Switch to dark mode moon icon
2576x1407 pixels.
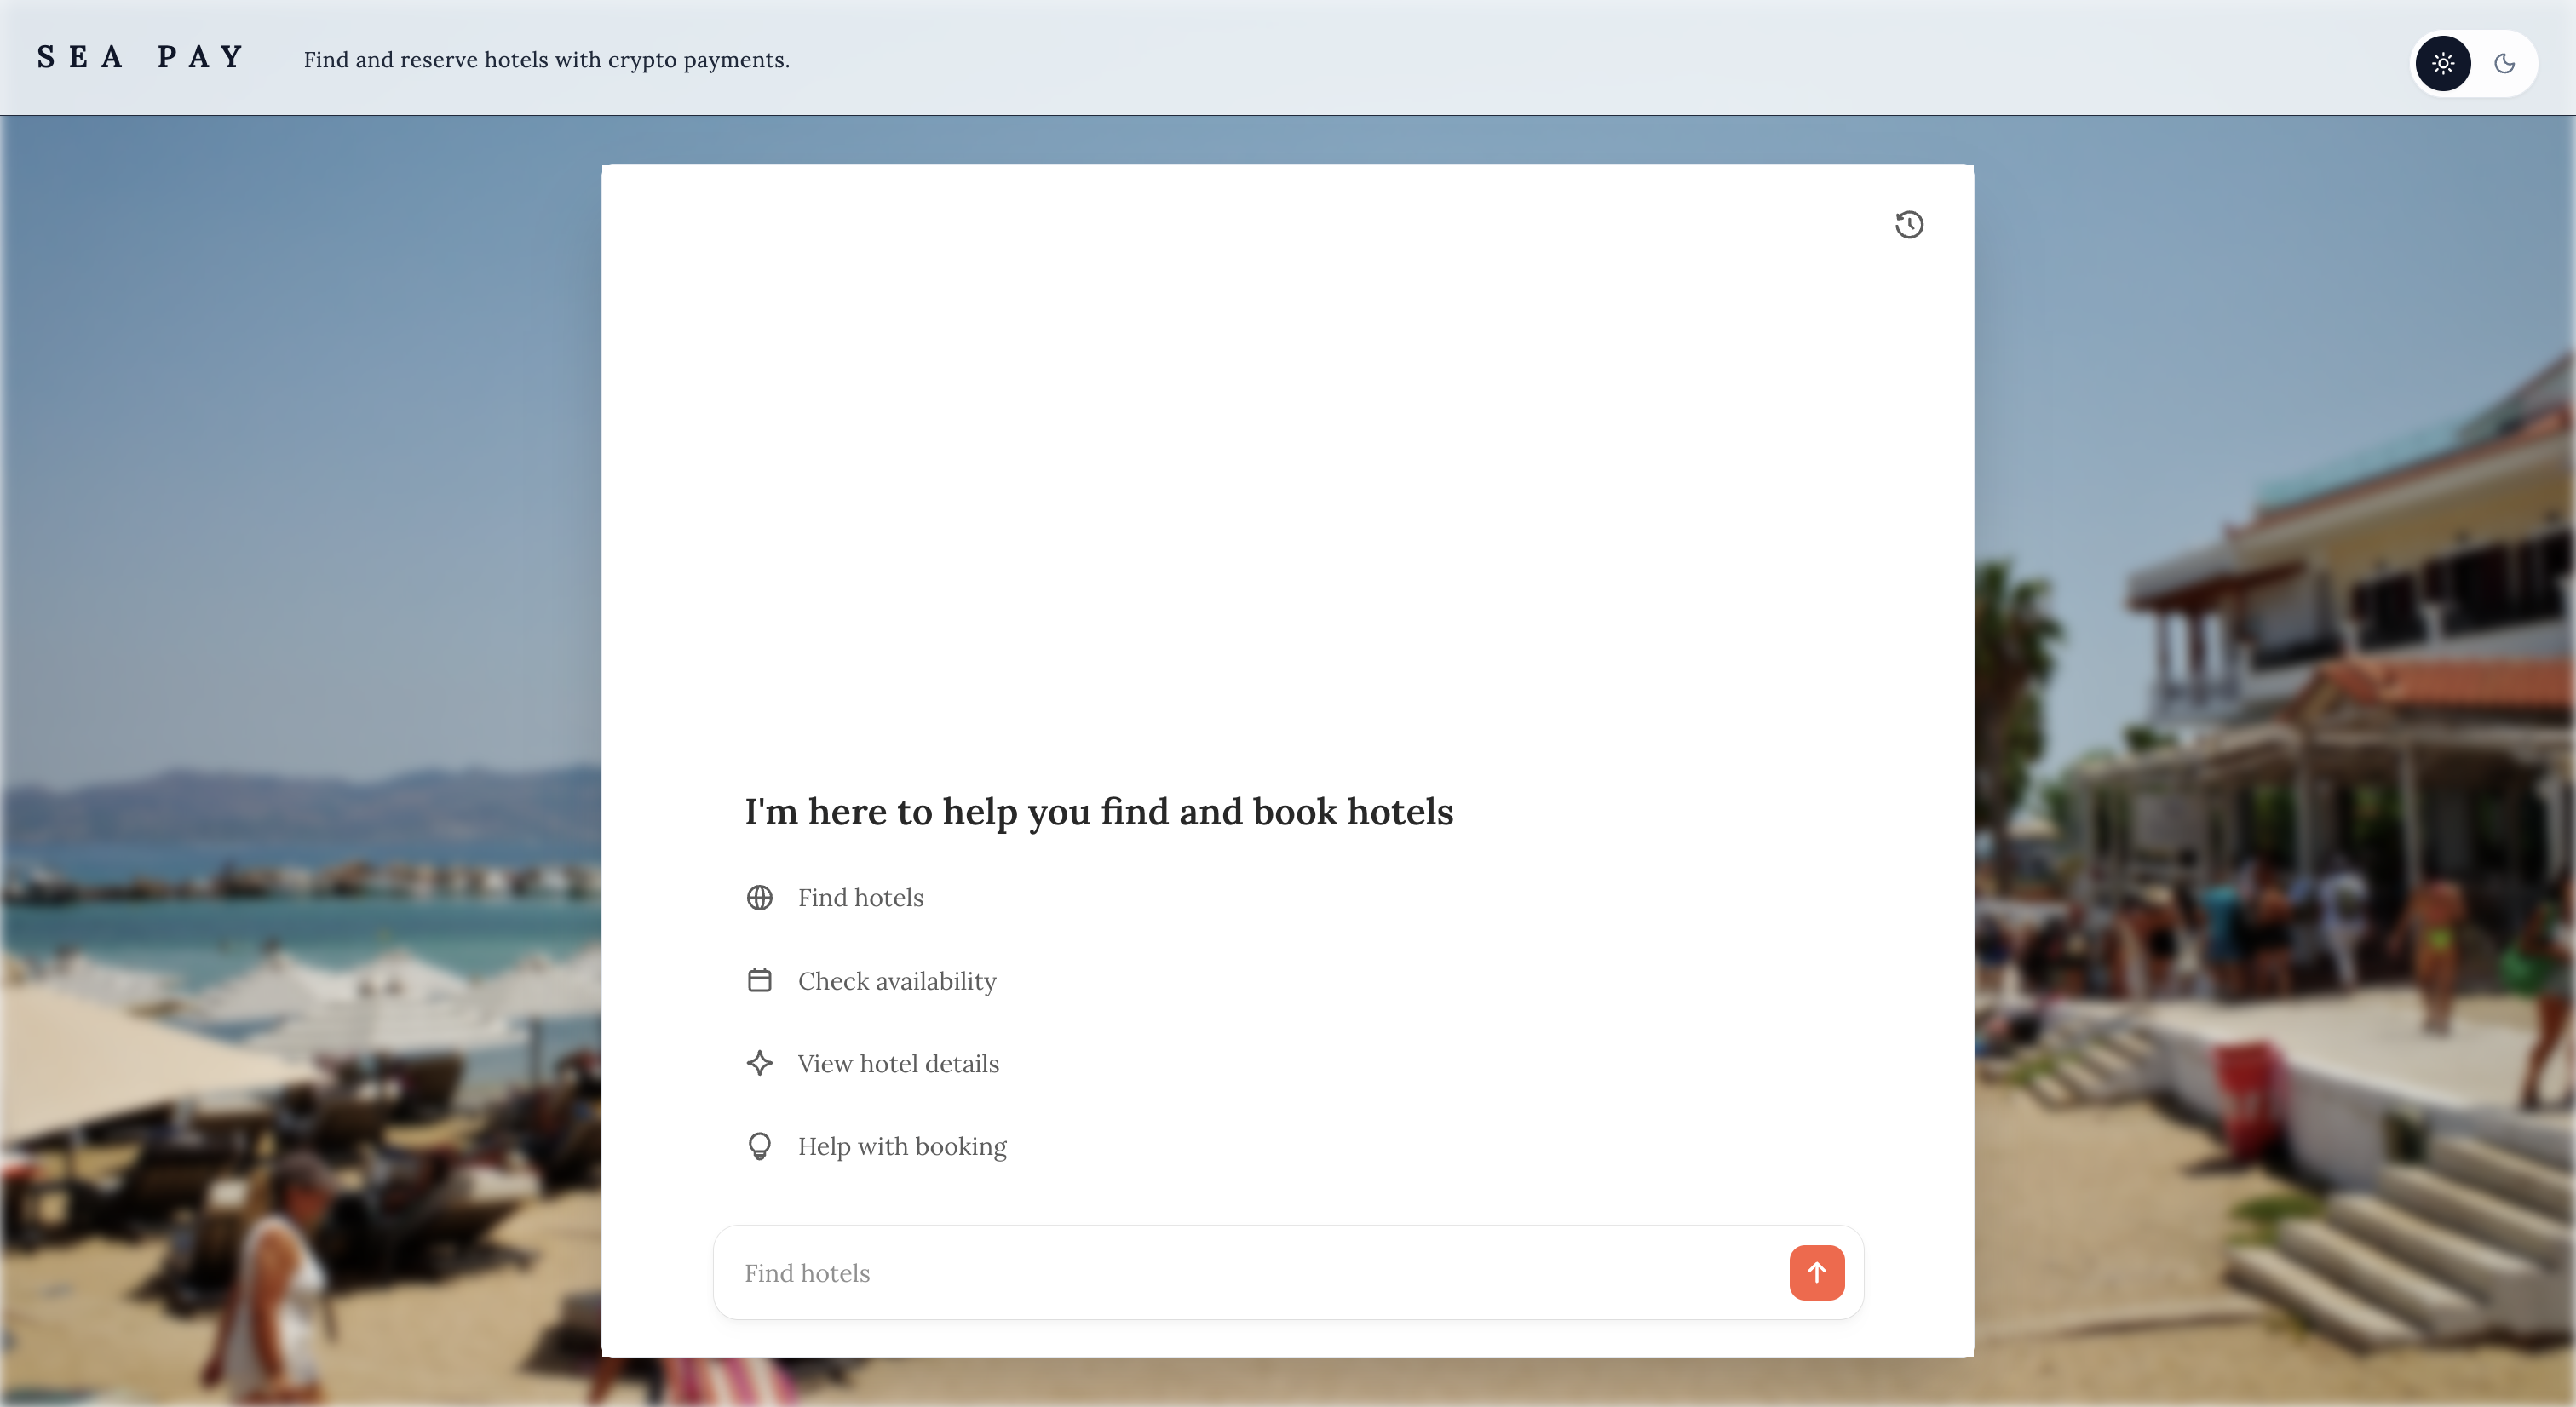[x=2504, y=64]
